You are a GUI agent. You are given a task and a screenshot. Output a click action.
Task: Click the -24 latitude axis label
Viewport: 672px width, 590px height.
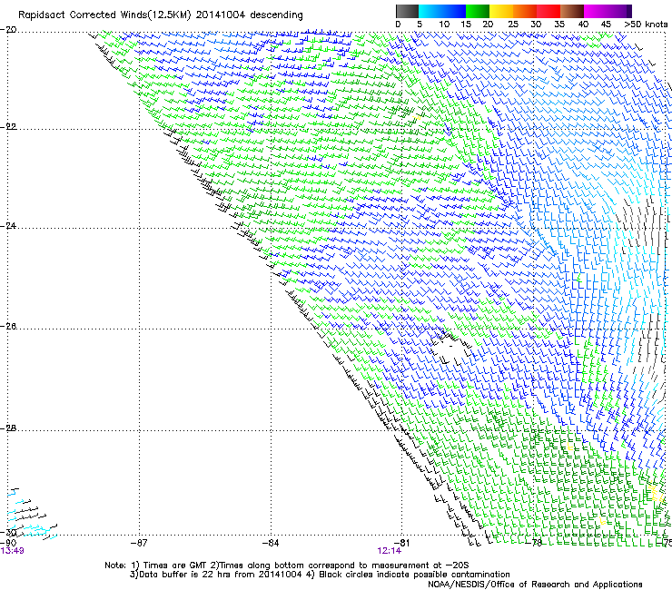click(x=8, y=225)
